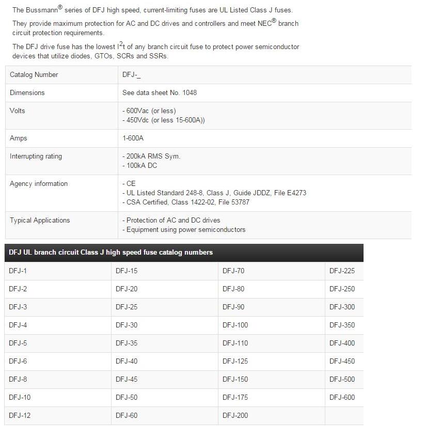
Task: Click the Class J catalog numbers table header
Action: [111, 253]
